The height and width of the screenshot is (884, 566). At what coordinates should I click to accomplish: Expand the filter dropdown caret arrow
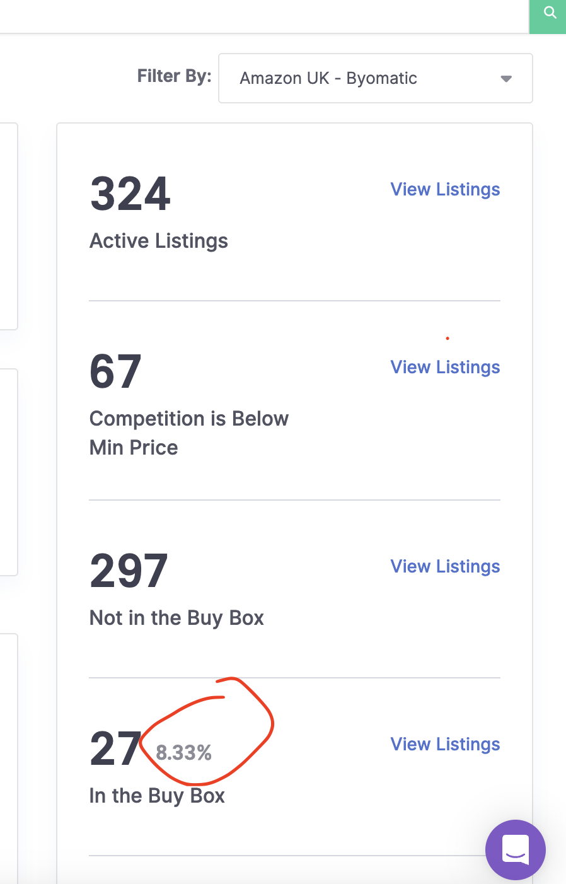[x=506, y=79]
